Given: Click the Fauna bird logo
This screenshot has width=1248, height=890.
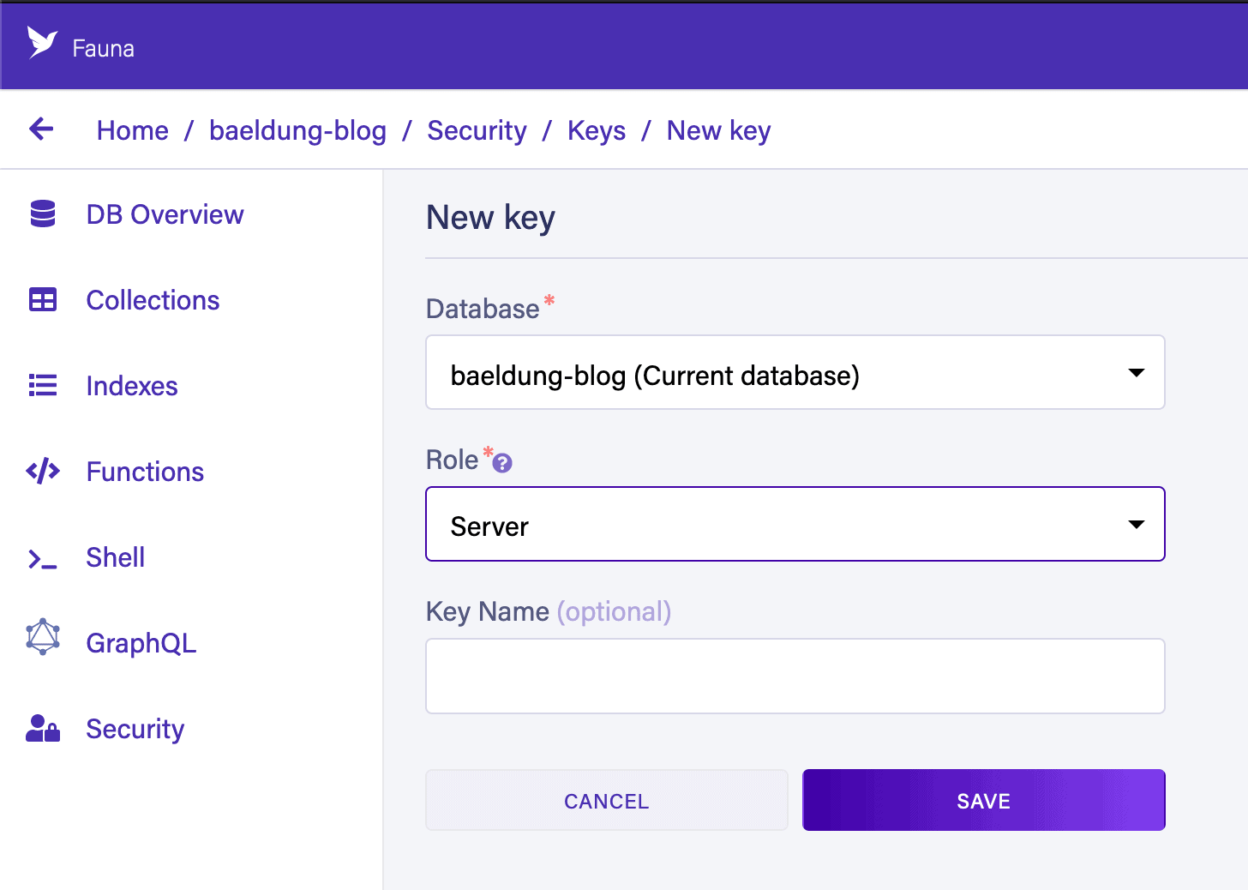Looking at the screenshot, I should (42, 42).
